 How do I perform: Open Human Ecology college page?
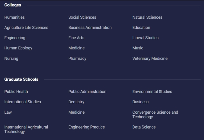pos(18,48)
